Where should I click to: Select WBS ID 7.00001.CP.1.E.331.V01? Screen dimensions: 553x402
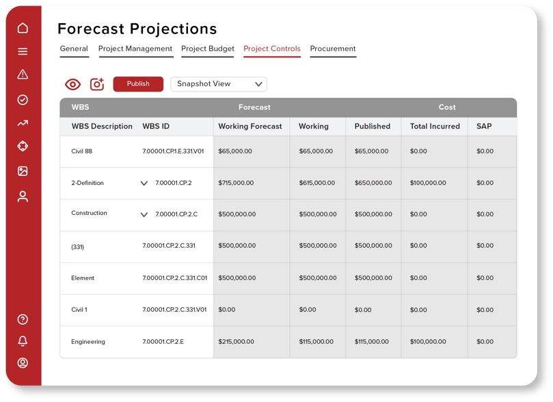pos(173,152)
